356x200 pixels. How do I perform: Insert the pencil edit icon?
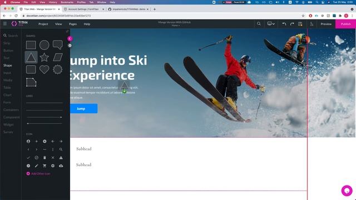[36, 166]
